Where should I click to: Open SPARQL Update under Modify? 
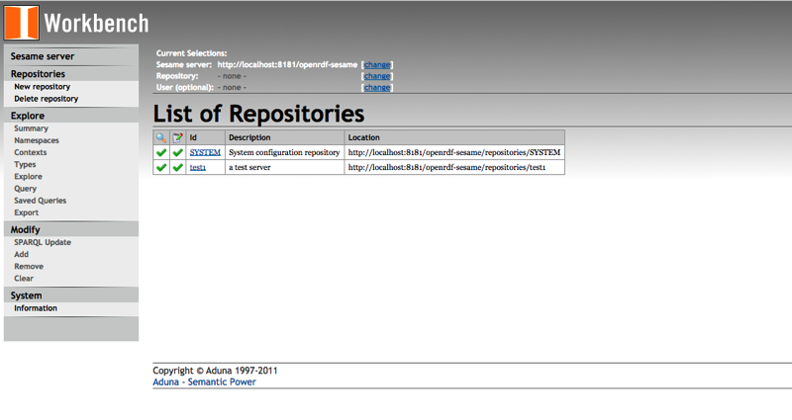pos(43,242)
